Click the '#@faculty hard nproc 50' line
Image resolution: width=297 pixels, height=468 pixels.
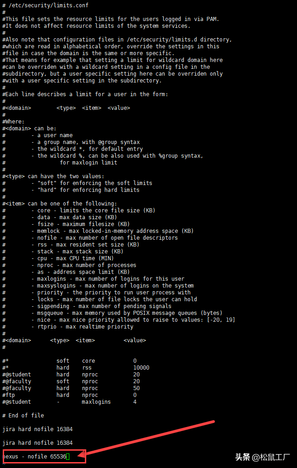tap(71, 388)
